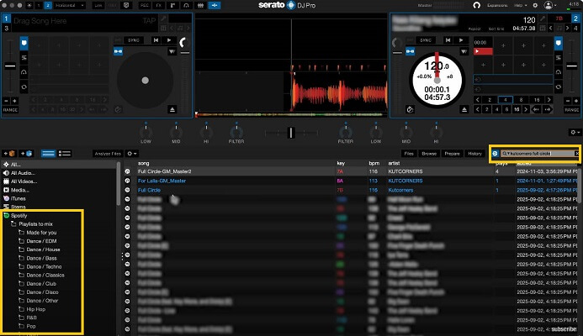Clear the search field with X
The height and width of the screenshot is (336, 583).
(x=576, y=154)
